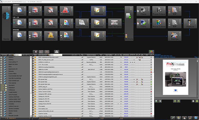Open the Genio module
Viewport: 199px width, 120px height.
(6, 24)
